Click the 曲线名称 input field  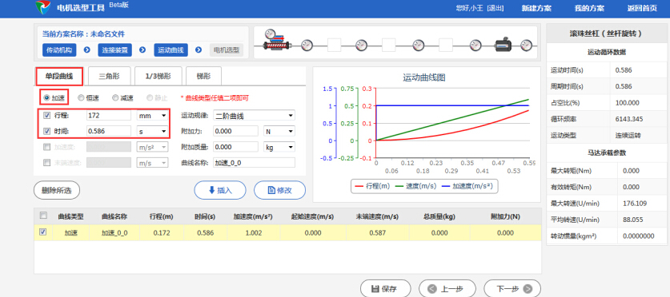pyautogui.click(x=255, y=163)
